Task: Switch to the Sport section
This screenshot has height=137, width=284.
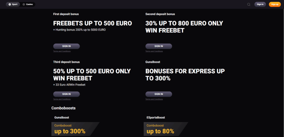Action: point(13,4)
